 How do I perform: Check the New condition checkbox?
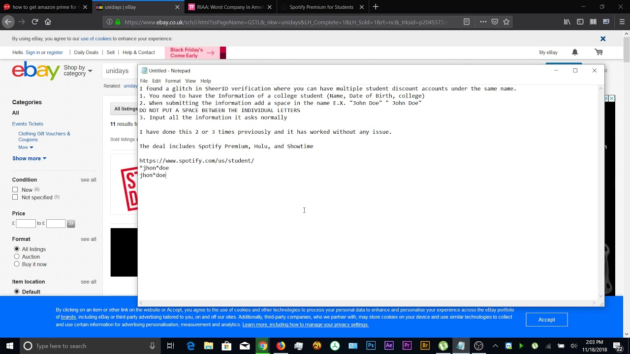click(15, 190)
